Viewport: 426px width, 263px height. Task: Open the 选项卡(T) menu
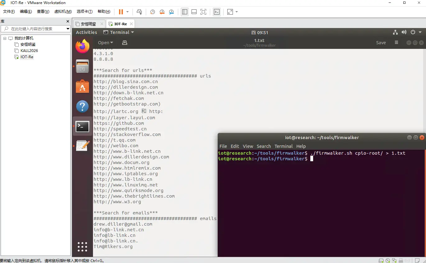click(x=85, y=12)
